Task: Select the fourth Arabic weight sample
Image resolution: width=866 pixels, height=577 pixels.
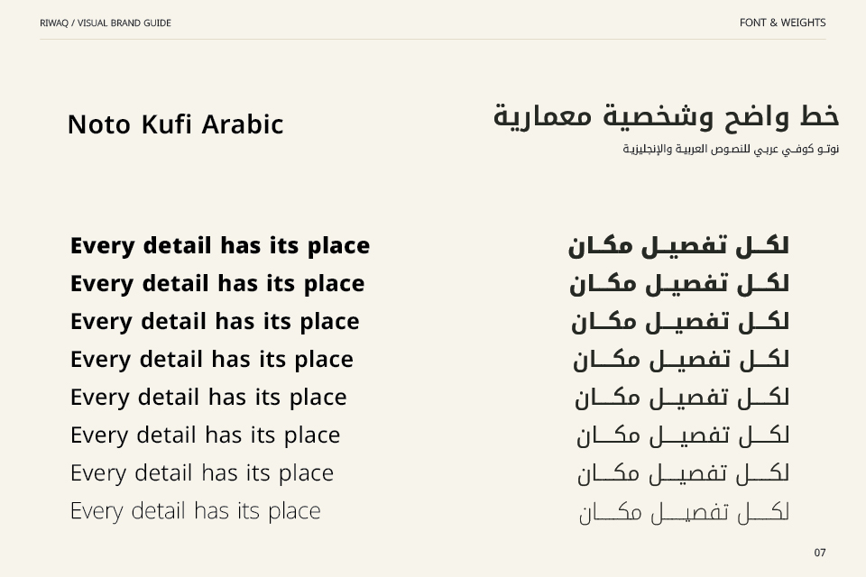Action: tap(681, 360)
